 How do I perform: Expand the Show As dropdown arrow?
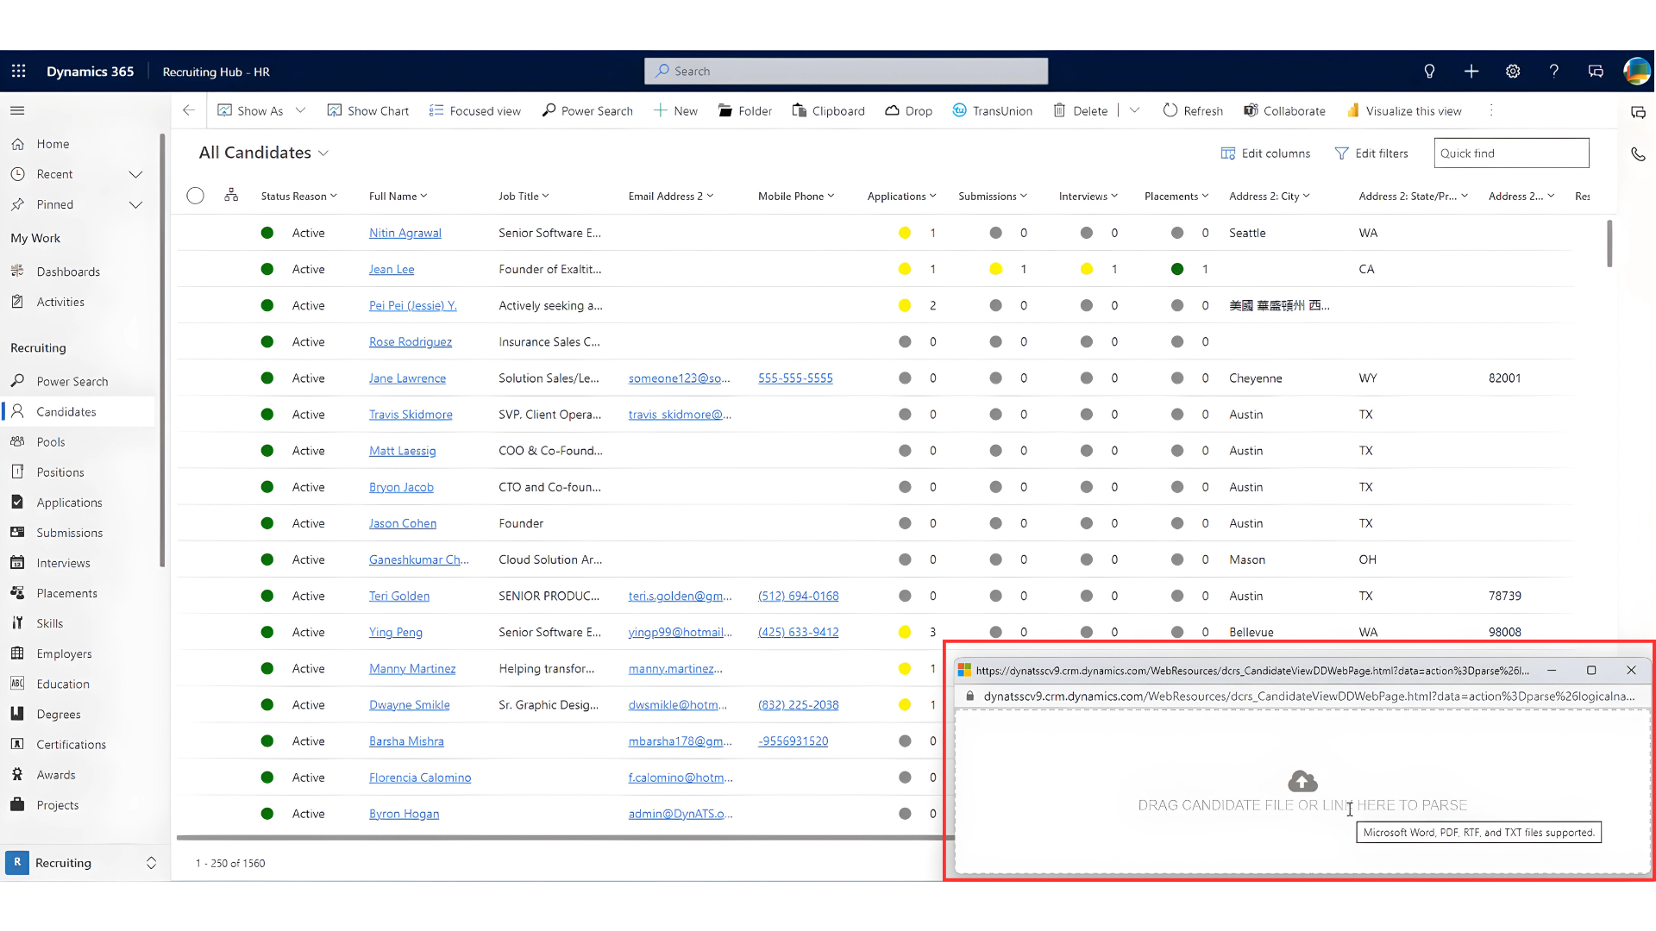[300, 110]
